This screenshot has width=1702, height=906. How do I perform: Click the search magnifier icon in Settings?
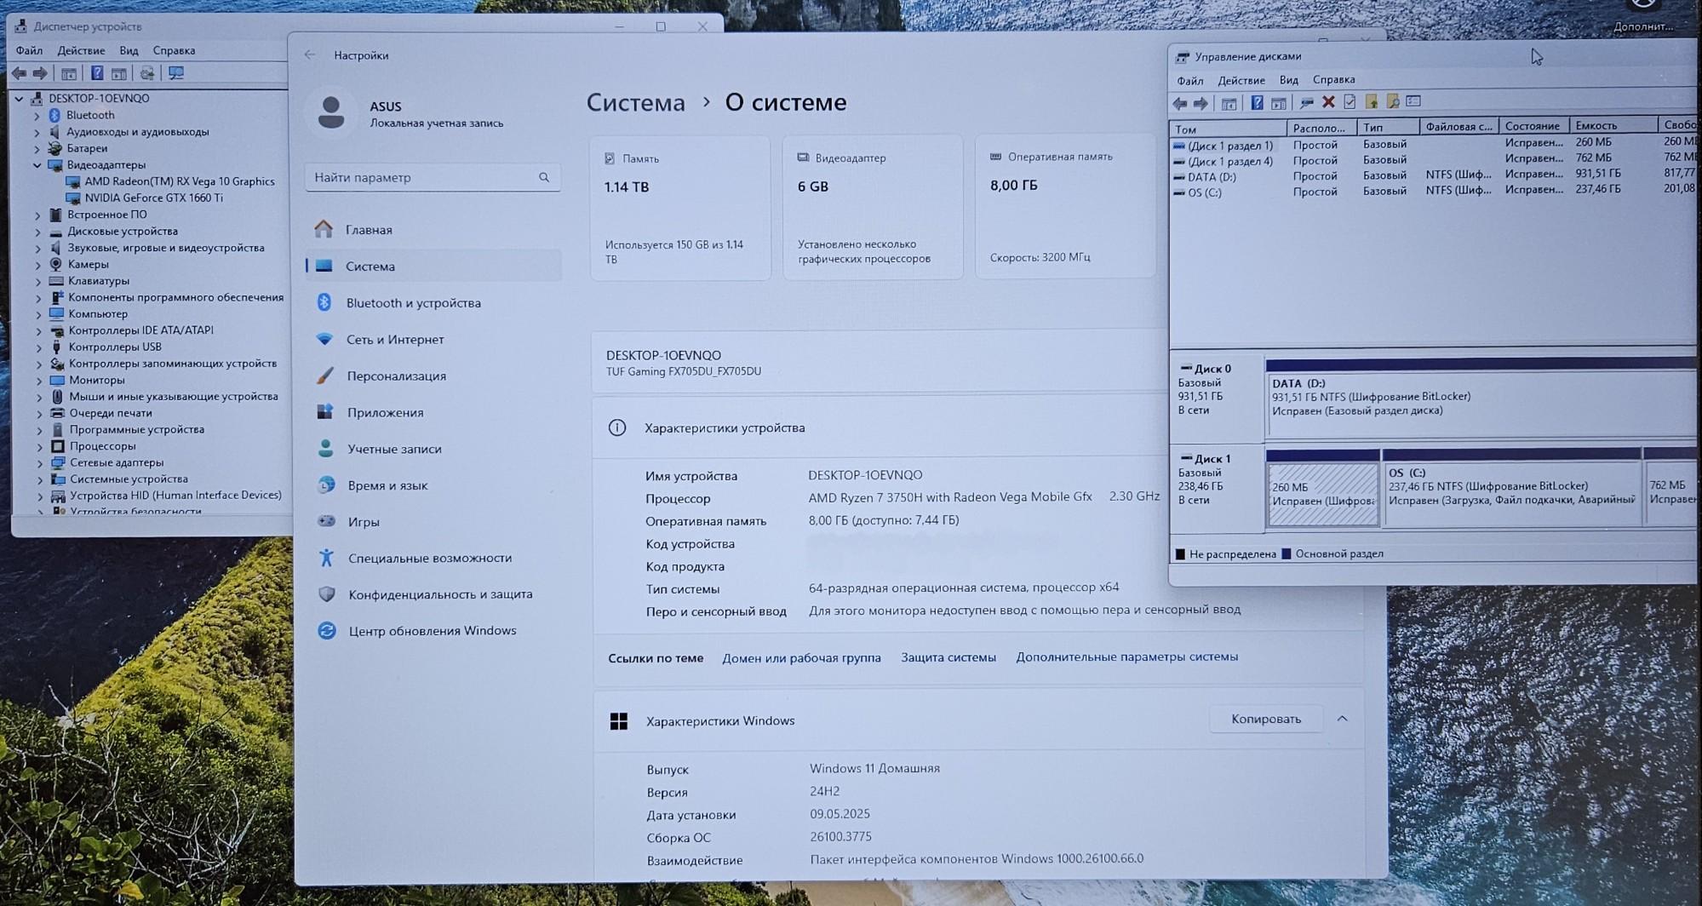point(544,177)
